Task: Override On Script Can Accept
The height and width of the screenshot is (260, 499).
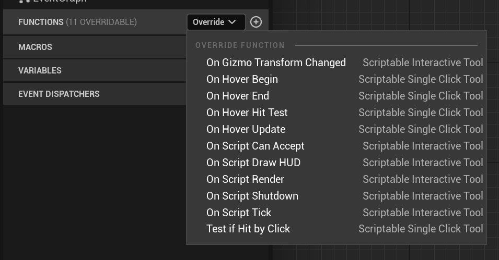Action: tap(255, 146)
